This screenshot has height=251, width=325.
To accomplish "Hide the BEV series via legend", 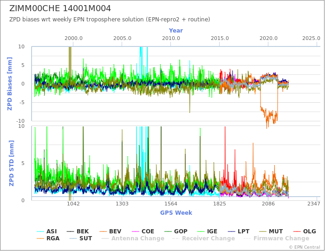I will tap(110, 231).
